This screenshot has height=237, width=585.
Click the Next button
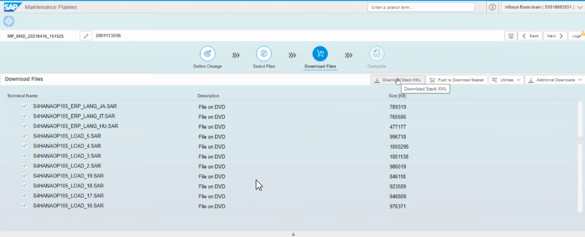pyautogui.click(x=555, y=36)
